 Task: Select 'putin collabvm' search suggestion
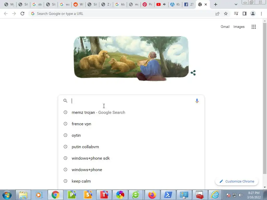tap(131, 147)
